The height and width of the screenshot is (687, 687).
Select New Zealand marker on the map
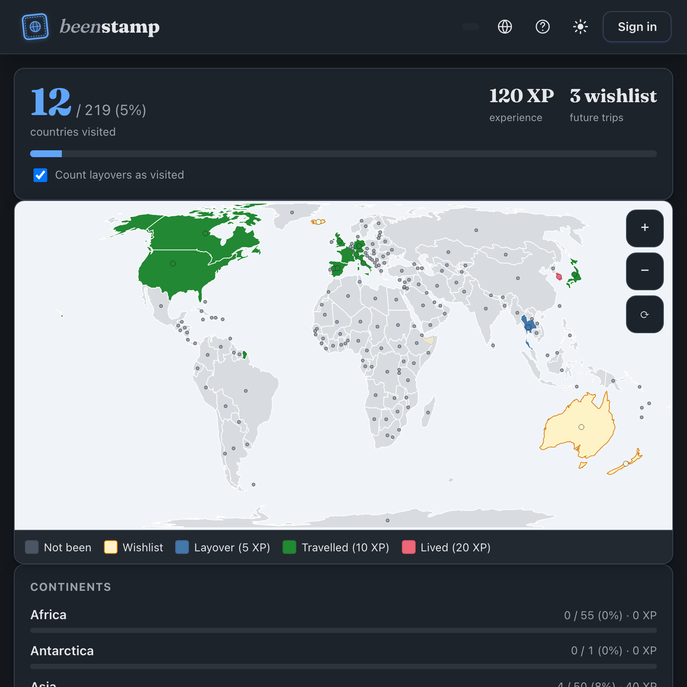coord(626,463)
